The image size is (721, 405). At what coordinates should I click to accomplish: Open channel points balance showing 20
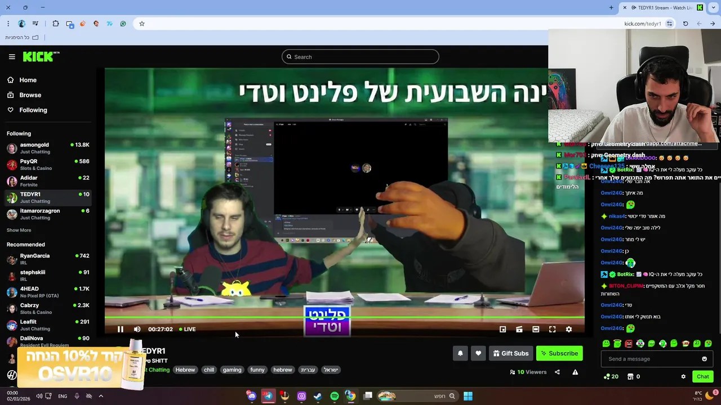tap(611, 376)
